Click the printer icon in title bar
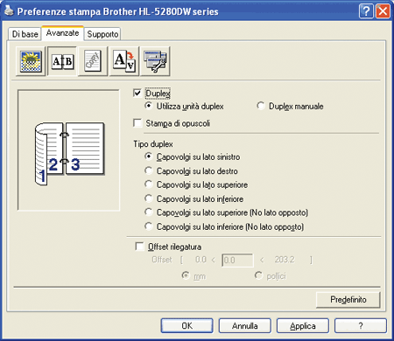 (9, 11)
